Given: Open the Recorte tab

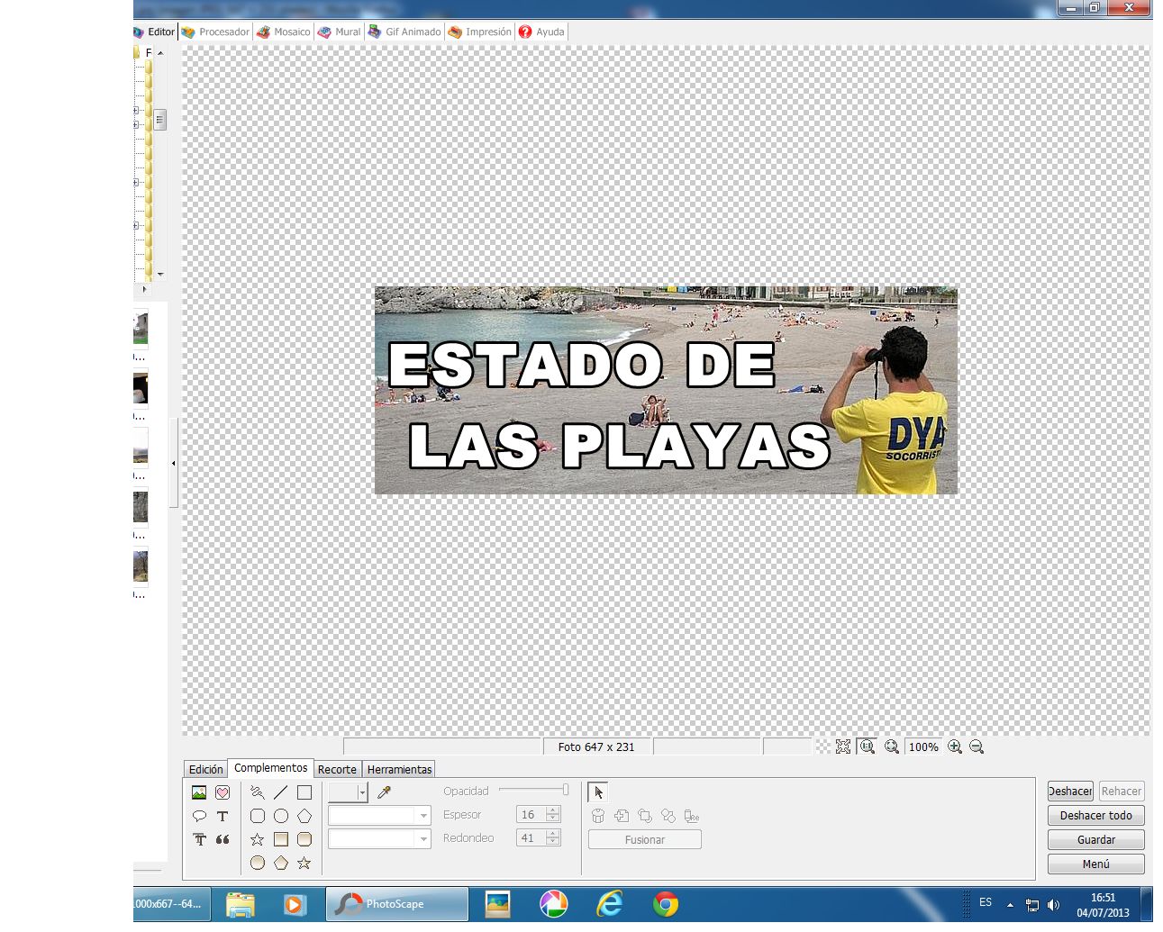Looking at the screenshot, I should (337, 770).
